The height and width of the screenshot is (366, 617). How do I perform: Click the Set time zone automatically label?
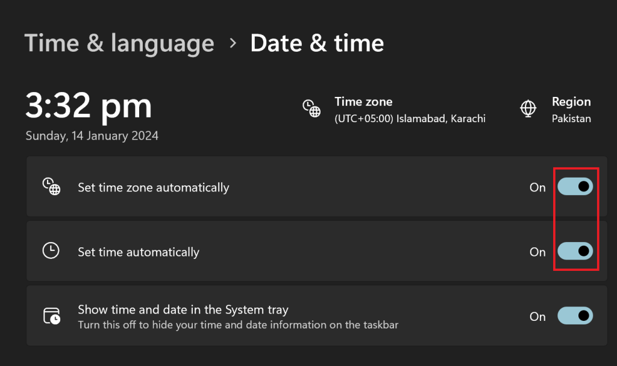pyautogui.click(x=154, y=187)
